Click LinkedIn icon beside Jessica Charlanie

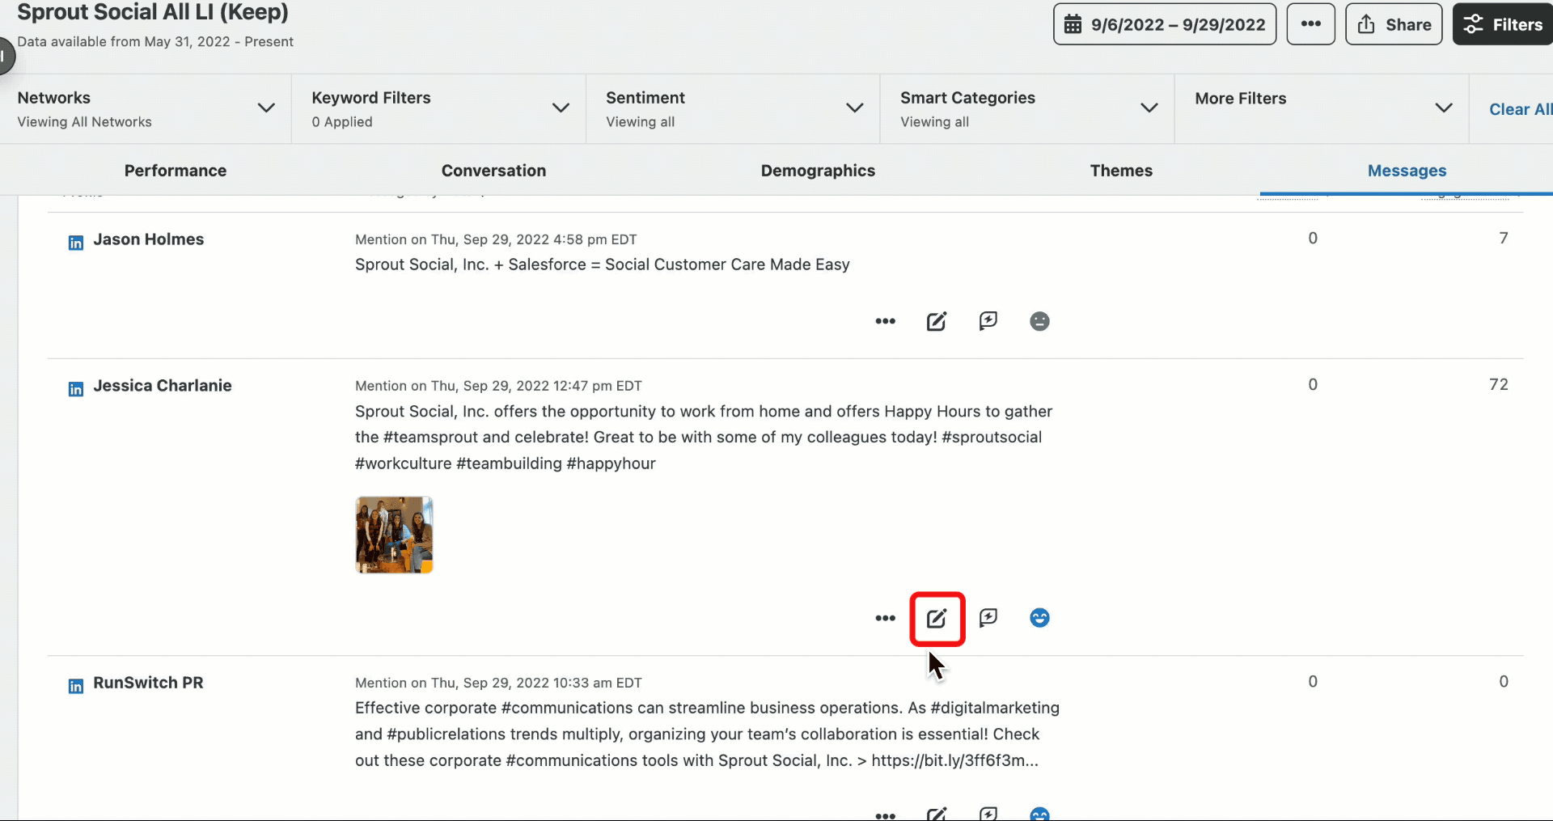pyautogui.click(x=75, y=389)
